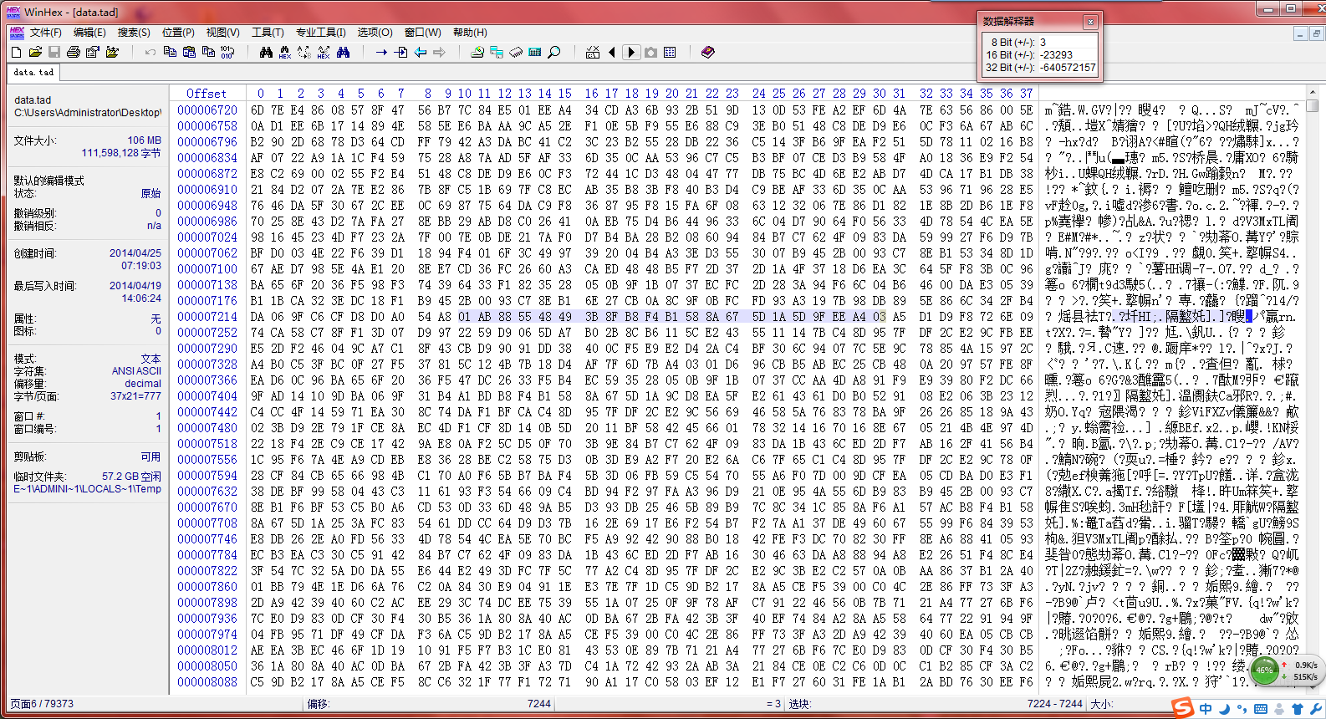Open the 视图(V) menu
1326x719 pixels.
[223, 33]
